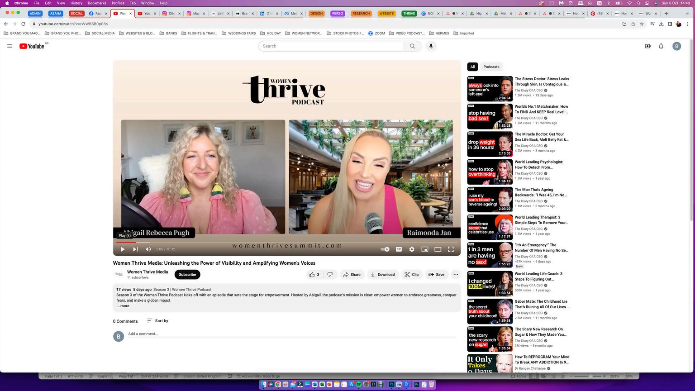Share the video
The width and height of the screenshot is (695, 391).
coord(352,275)
